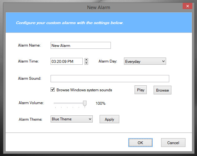Screen dimensions: 197x156
Task: Click the empty Alarm Sound path field
Action: click(110, 78)
